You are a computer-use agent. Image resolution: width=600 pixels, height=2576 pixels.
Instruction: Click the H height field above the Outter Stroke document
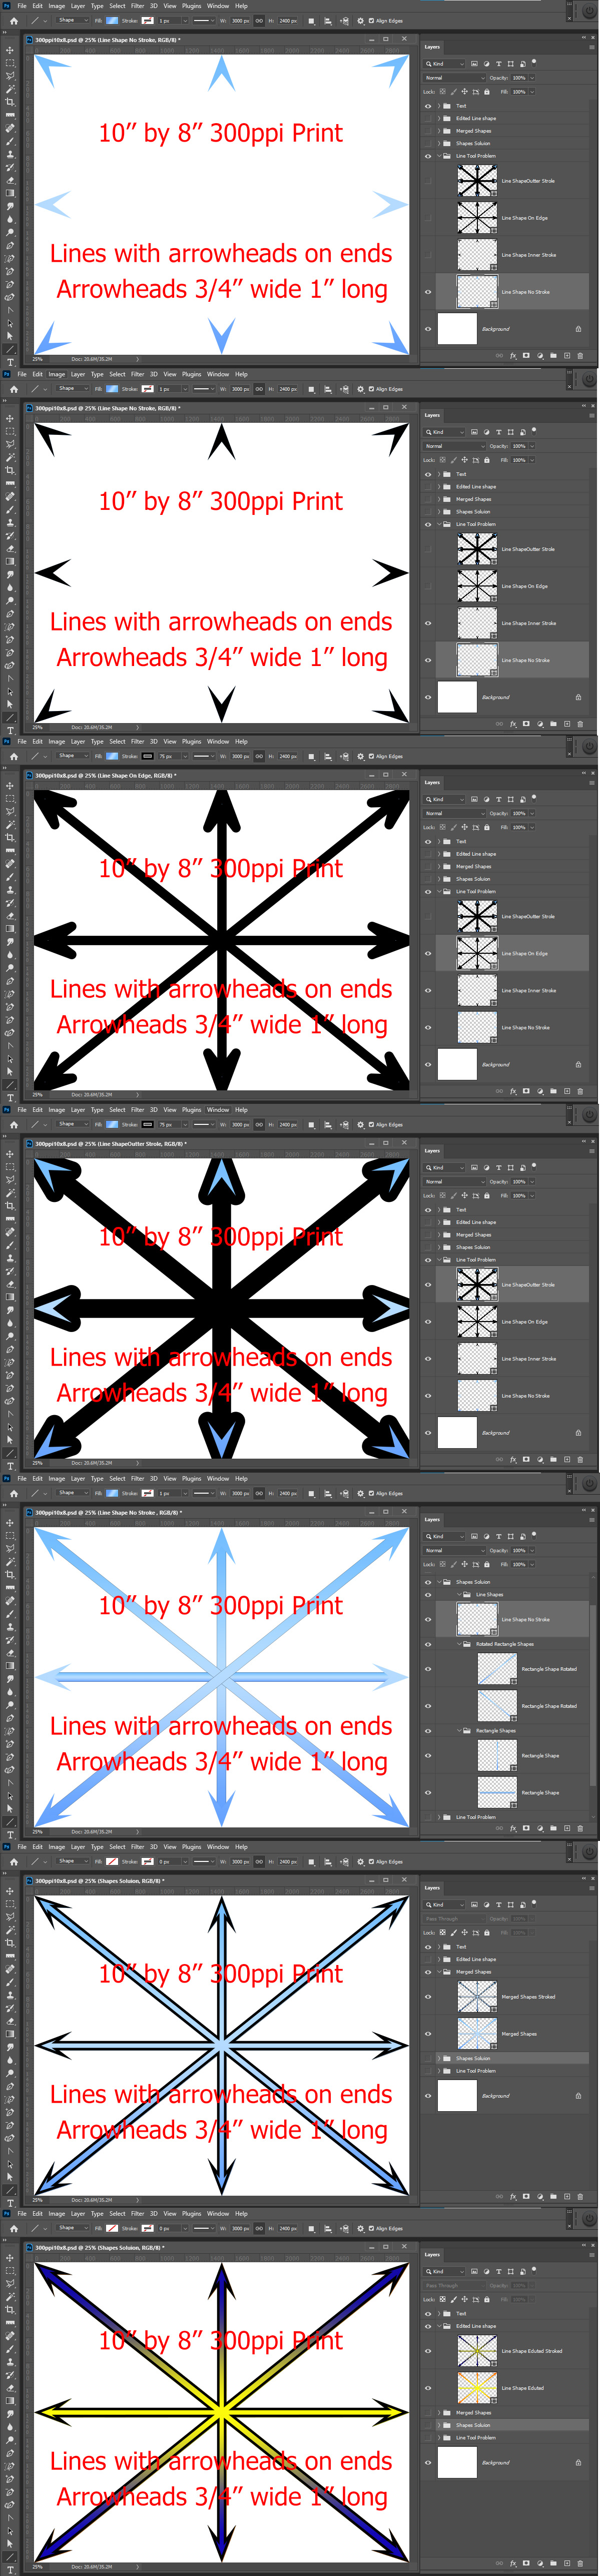[x=288, y=1124]
